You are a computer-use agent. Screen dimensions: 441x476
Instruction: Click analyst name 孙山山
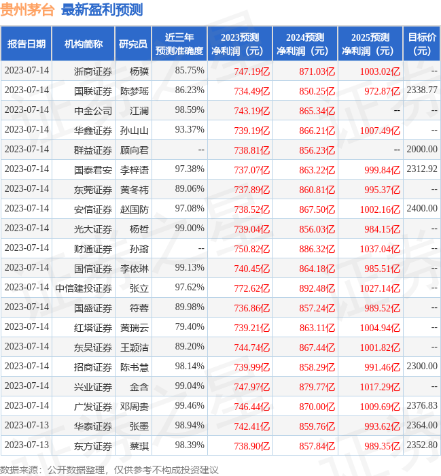135,131
